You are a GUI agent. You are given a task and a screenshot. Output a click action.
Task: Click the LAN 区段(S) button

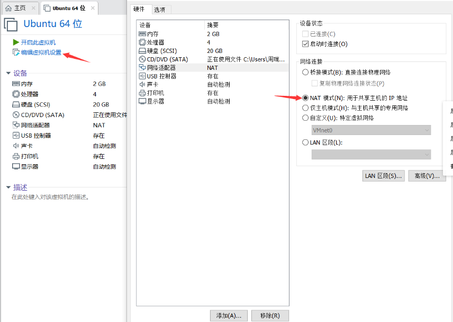pos(383,176)
